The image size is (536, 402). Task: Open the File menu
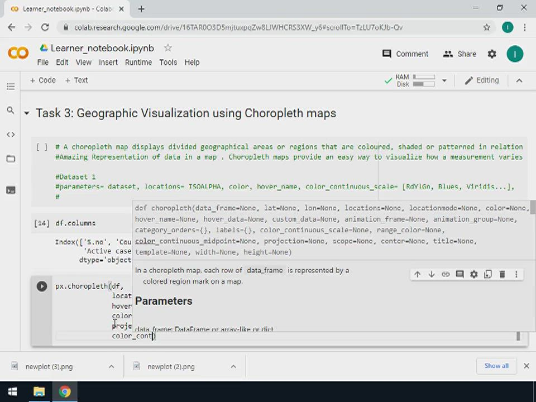coord(43,62)
